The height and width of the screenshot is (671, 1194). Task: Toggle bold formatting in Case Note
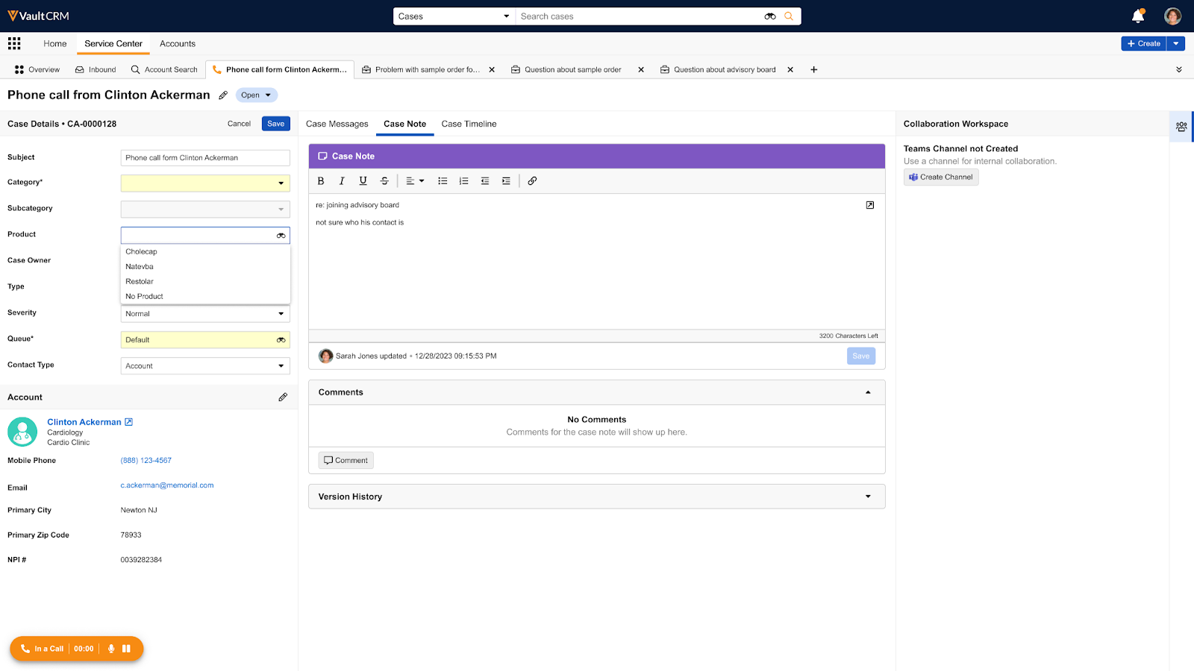pos(321,181)
